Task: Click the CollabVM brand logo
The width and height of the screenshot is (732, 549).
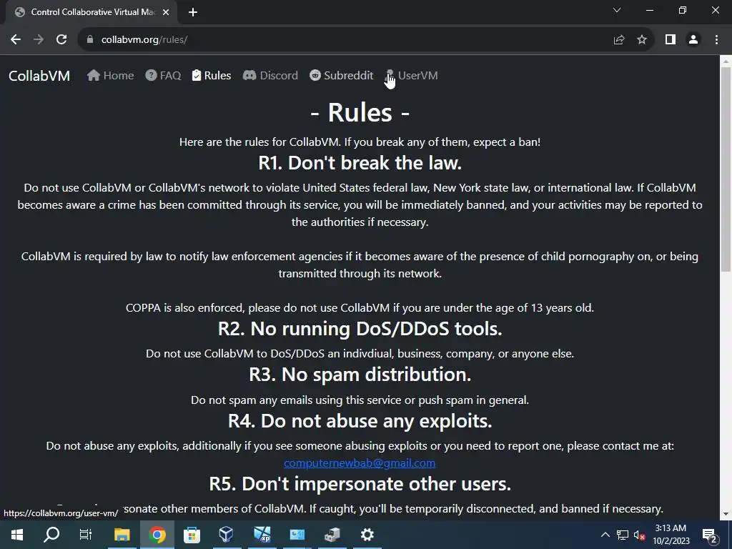Action: [x=39, y=76]
